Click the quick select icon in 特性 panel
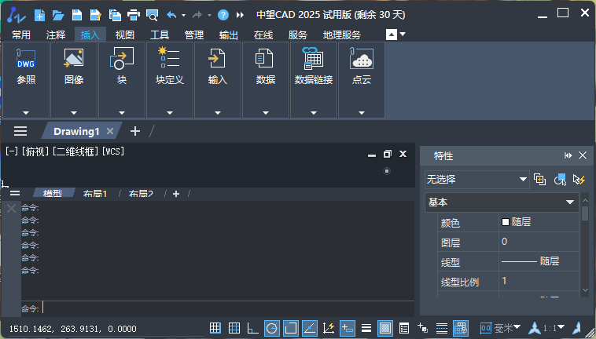Image resolution: width=596 pixels, height=339 pixels. 540,180
